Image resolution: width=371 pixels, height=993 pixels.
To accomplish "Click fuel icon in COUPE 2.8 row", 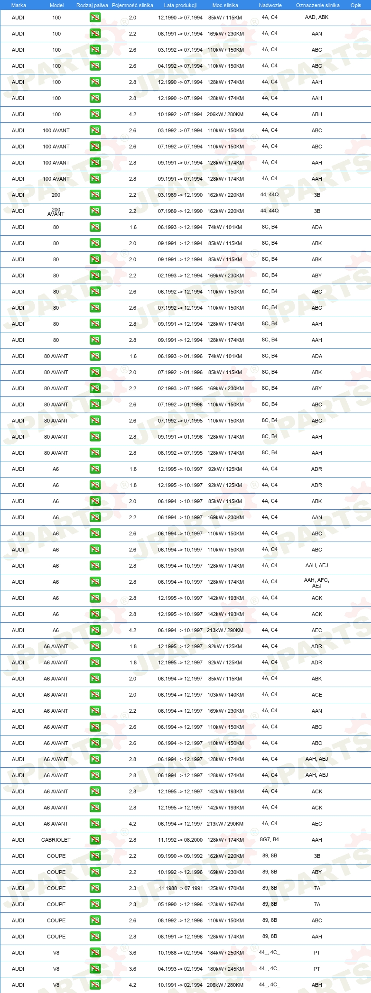I will point(95,937).
